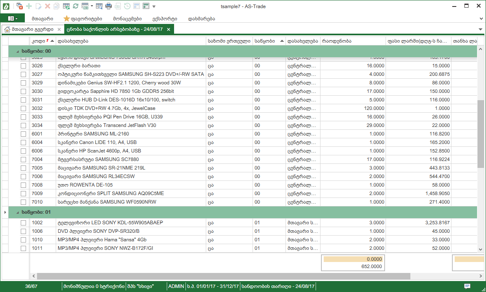The image size is (486, 292).
Task: Collapse the ribbon using the chevron
Action: click(x=481, y=19)
